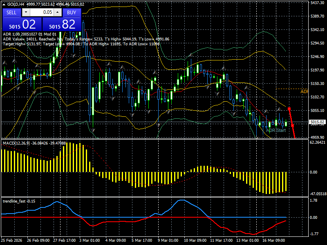Focus the 0.05 volume input field
Image resolution: width=327 pixels, height=245 pixels.
tap(42, 12)
